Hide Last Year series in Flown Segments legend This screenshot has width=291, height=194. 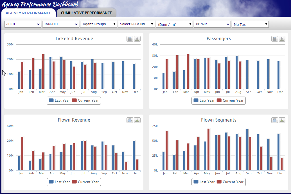[204, 182]
